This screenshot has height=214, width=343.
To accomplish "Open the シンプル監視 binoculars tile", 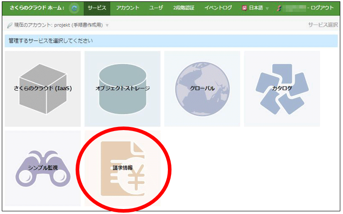I will [43, 168].
